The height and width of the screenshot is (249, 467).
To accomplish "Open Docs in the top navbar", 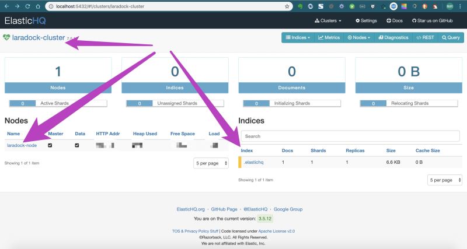I will [395, 21].
